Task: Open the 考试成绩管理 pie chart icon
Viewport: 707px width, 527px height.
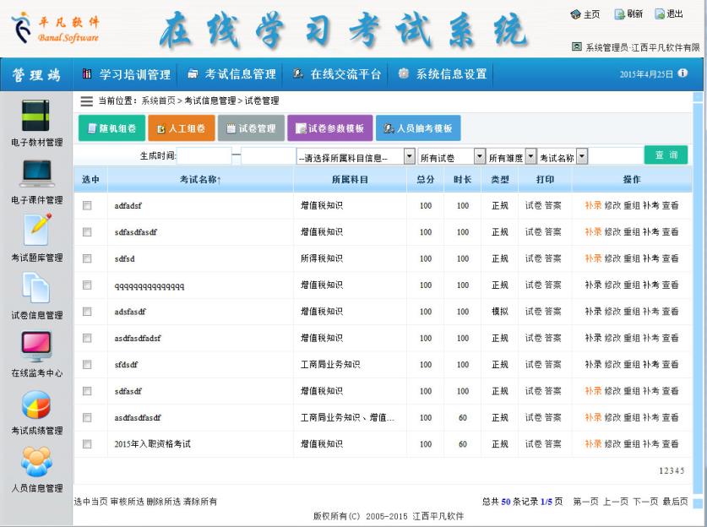Action: pyautogui.click(x=35, y=404)
